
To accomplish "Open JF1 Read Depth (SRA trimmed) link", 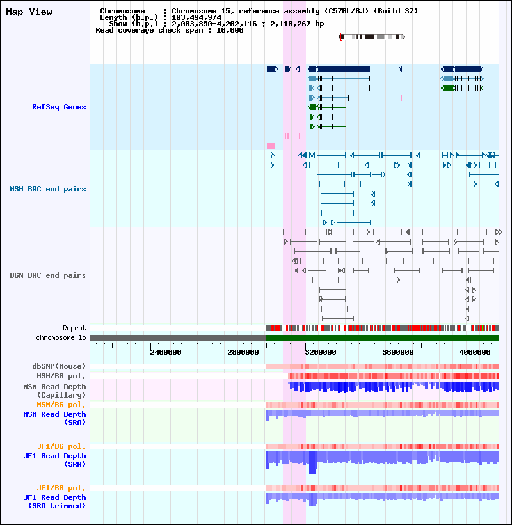I will tap(54, 501).
